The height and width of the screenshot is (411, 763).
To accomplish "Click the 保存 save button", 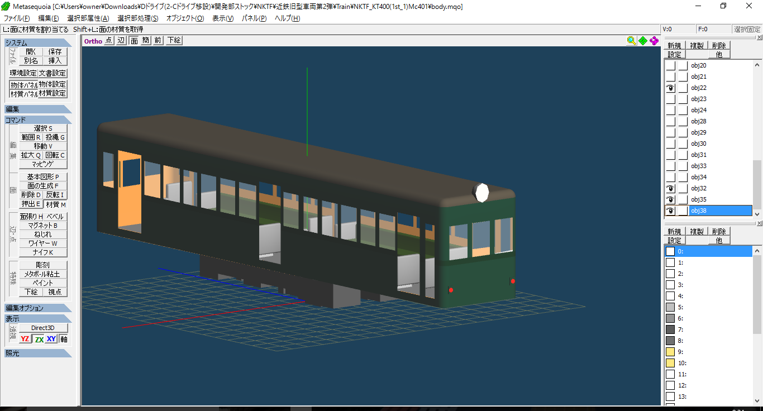I will (55, 51).
